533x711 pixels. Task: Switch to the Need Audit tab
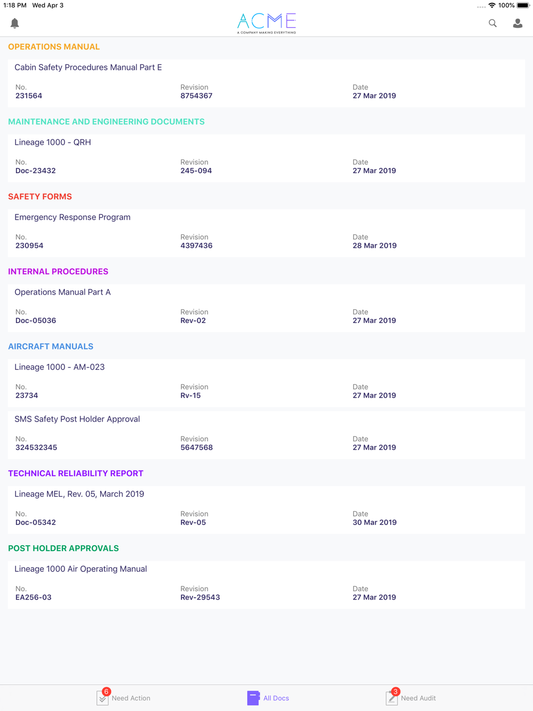(418, 698)
